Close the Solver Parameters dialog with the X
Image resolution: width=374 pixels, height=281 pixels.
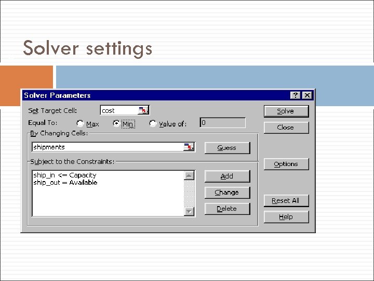(307, 95)
